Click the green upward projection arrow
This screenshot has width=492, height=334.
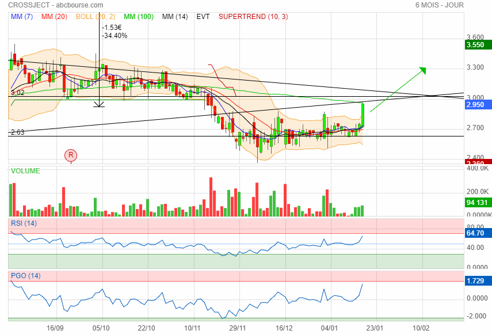(x=397, y=89)
